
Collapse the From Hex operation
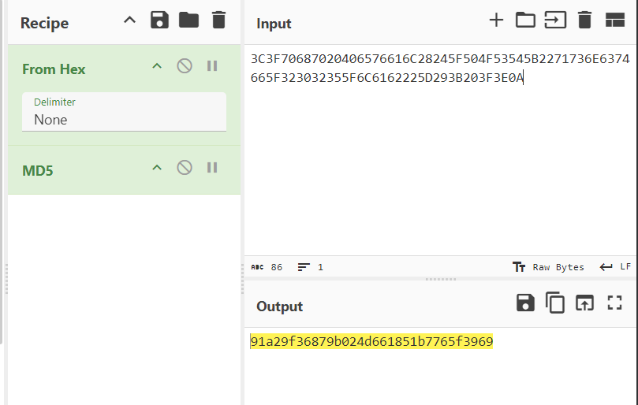(x=157, y=66)
